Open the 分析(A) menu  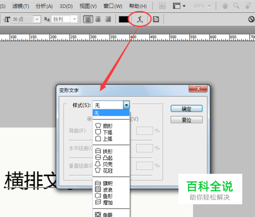tap(44, 6)
